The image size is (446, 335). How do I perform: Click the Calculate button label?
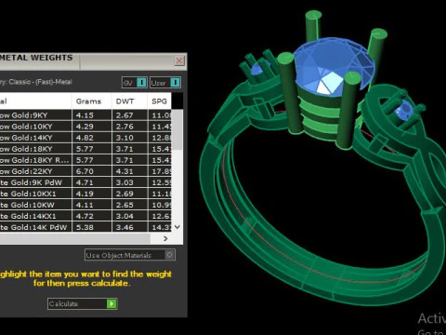pyautogui.click(x=63, y=303)
